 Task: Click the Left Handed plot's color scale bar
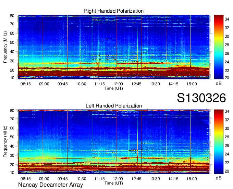[219, 142]
